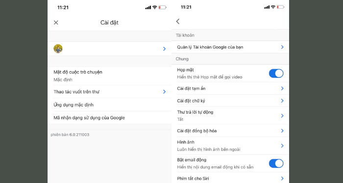
Task: Select the Tài khoản section header
Action: tap(185, 35)
